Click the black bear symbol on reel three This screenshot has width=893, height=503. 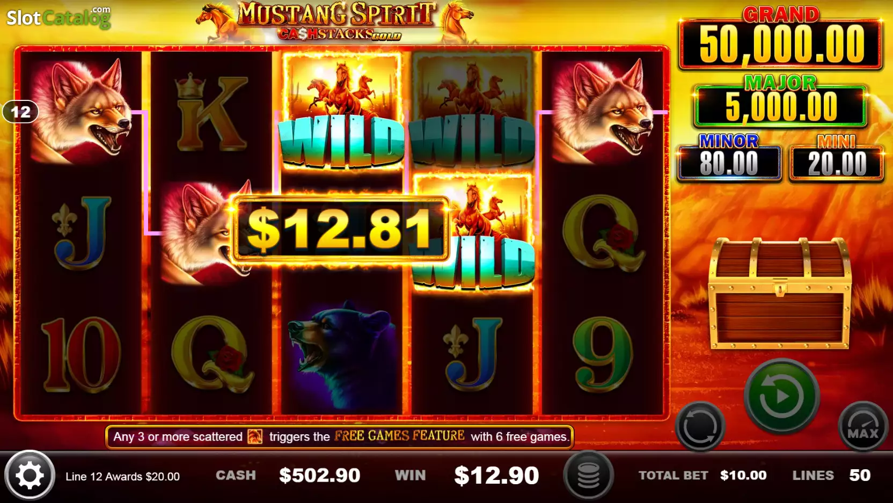pos(342,354)
